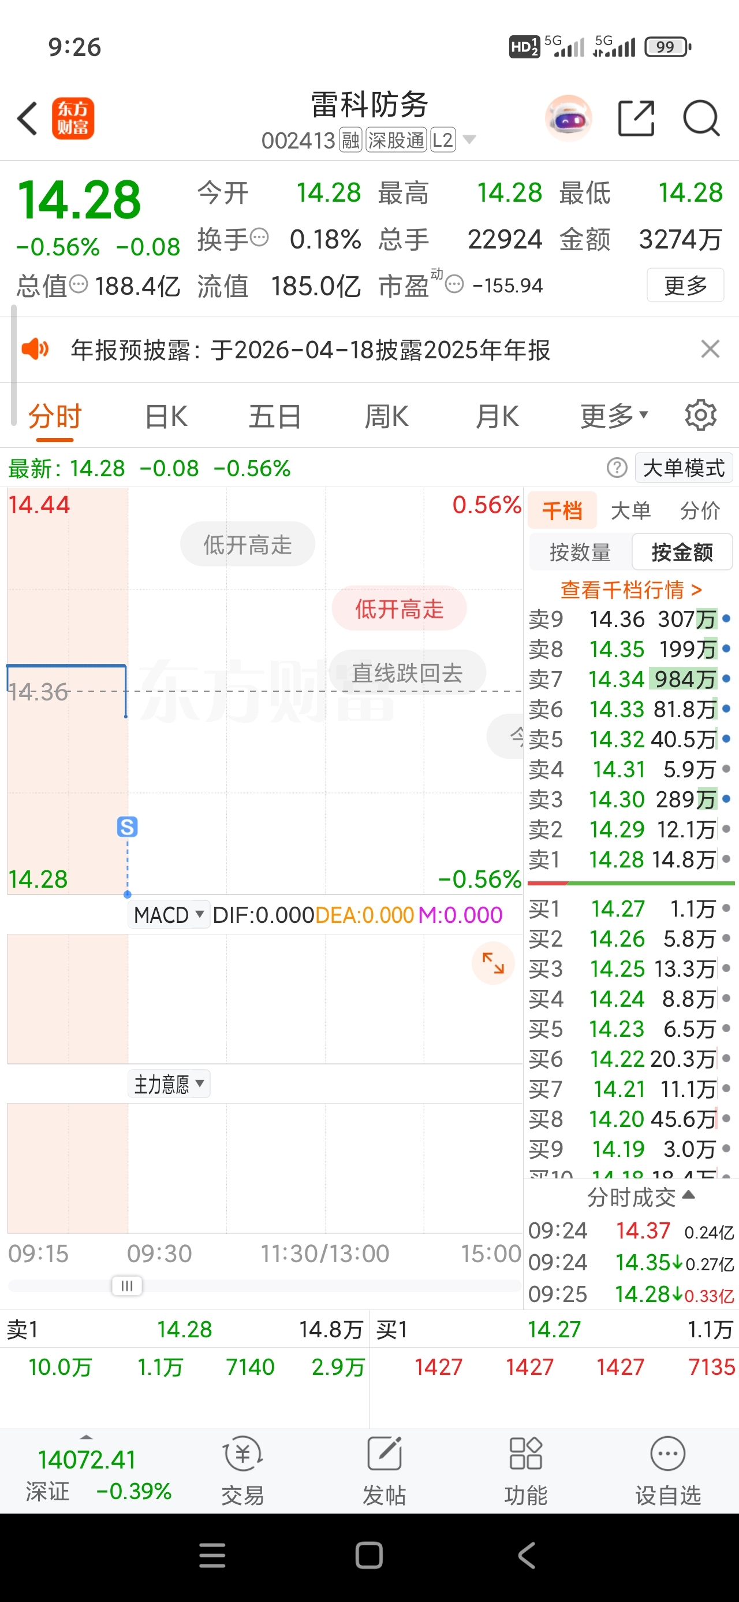Collapse the 分时成交 panel
The height and width of the screenshot is (1602, 739).
tap(640, 1196)
